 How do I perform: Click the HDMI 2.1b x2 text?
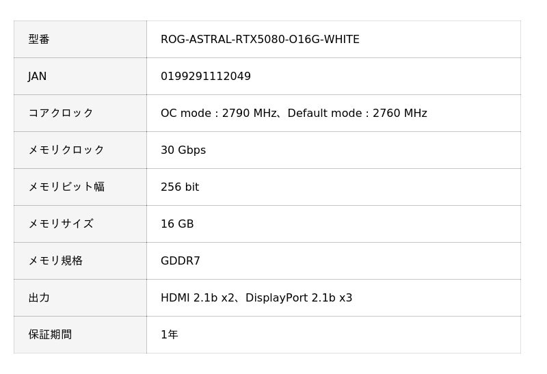click(x=198, y=298)
